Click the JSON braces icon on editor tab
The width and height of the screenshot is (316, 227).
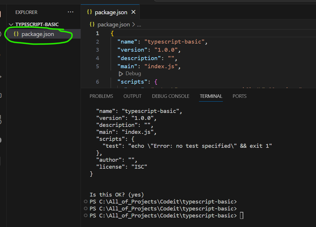click(90, 12)
